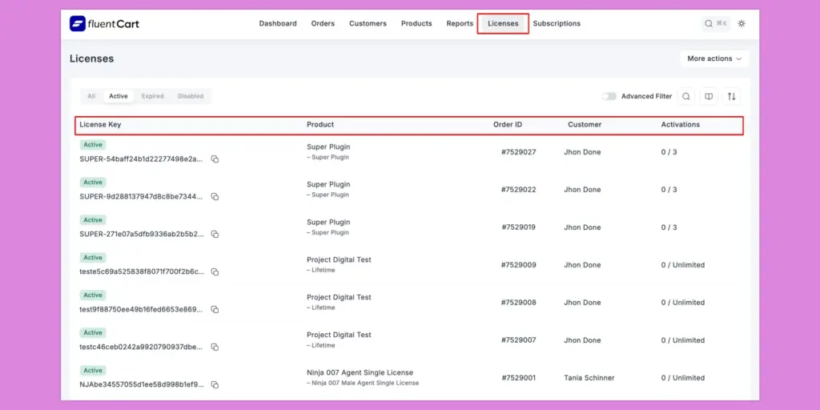Click Jhon Done on order #7529027 row

(x=583, y=152)
